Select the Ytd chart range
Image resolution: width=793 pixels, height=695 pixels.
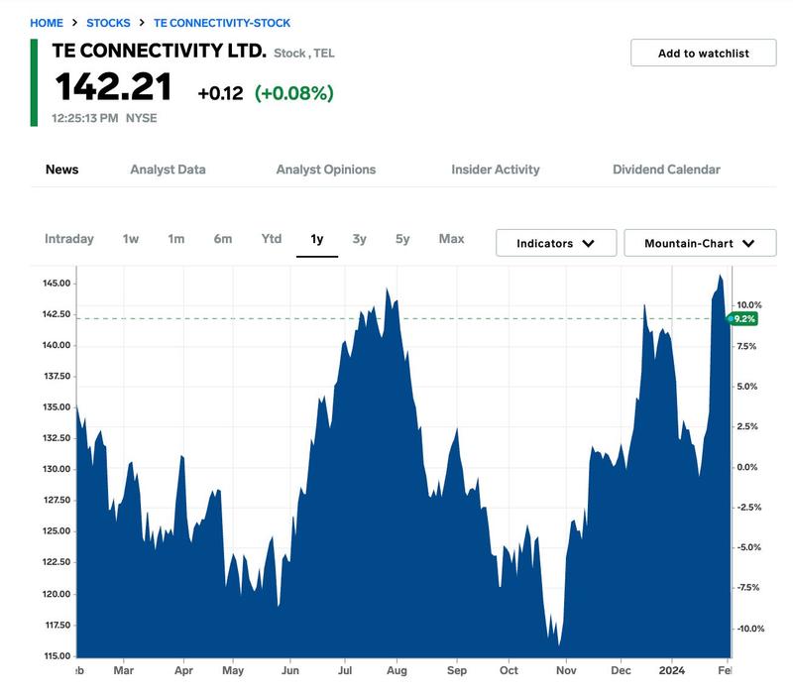(272, 239)
